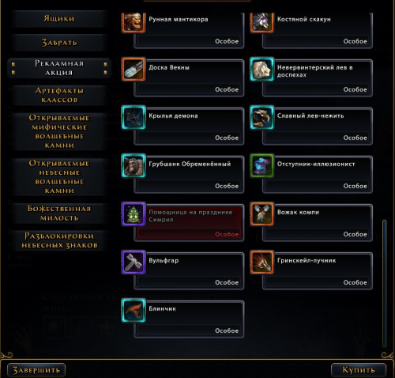The width and height of the screenshot is (395, 378).
Task: Pick the Крылья демона wings icon
Action: 134,118
